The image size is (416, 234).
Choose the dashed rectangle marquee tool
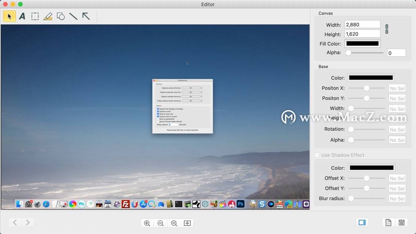pos(35,17)
